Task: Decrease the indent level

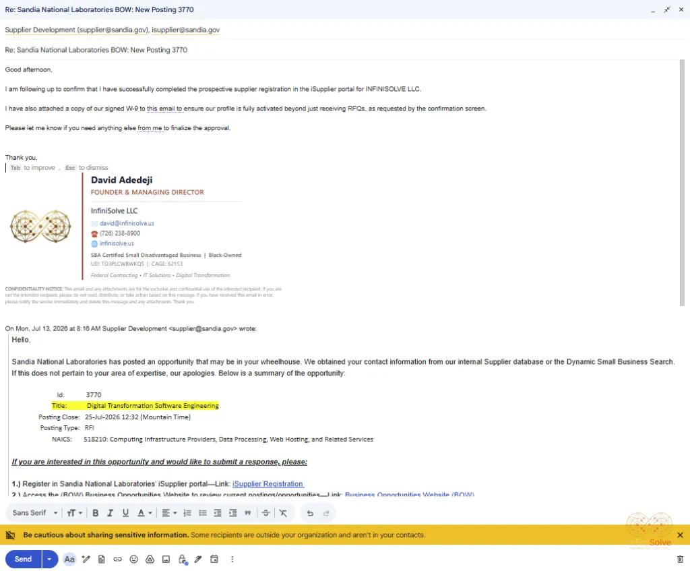Action: click(x=218, y=513)
